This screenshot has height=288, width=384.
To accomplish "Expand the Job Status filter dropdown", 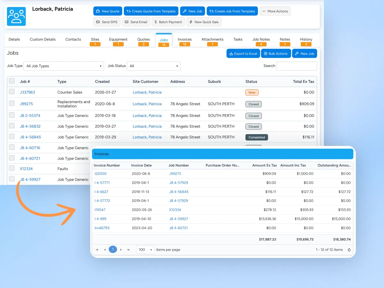I will pos(154,66).
